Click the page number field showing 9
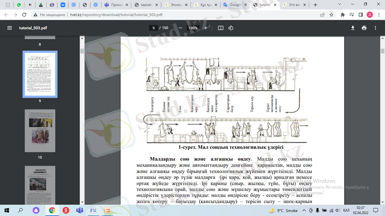 coord(154,28)
